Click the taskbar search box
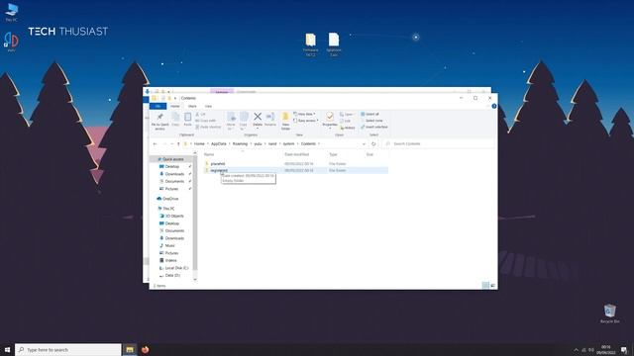634x356 pixels. [x=68, y=349]
